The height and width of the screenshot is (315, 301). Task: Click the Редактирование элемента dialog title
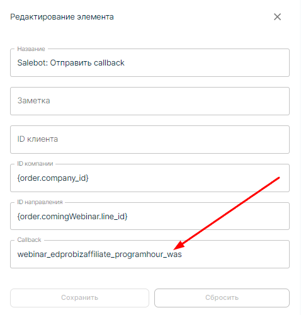pos(62,17)
